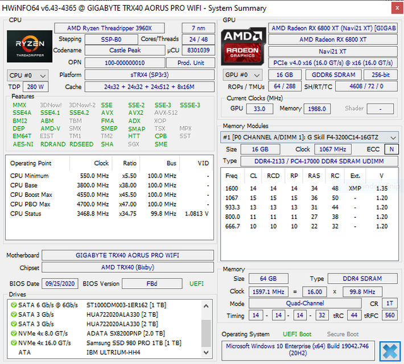Click the 7 nm process field
Image resolution: width=404 pixels, height=364 pixels.
(x=199, y=28)
